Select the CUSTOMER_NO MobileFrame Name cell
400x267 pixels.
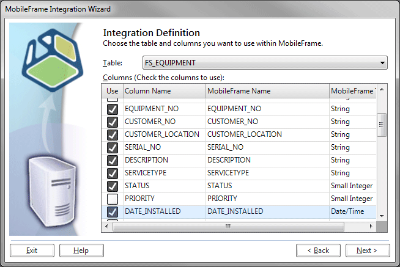[x=267, y=122]
